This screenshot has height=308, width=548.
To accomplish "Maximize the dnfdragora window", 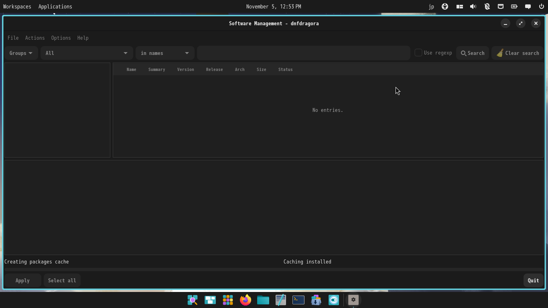I will click(521, 23).
